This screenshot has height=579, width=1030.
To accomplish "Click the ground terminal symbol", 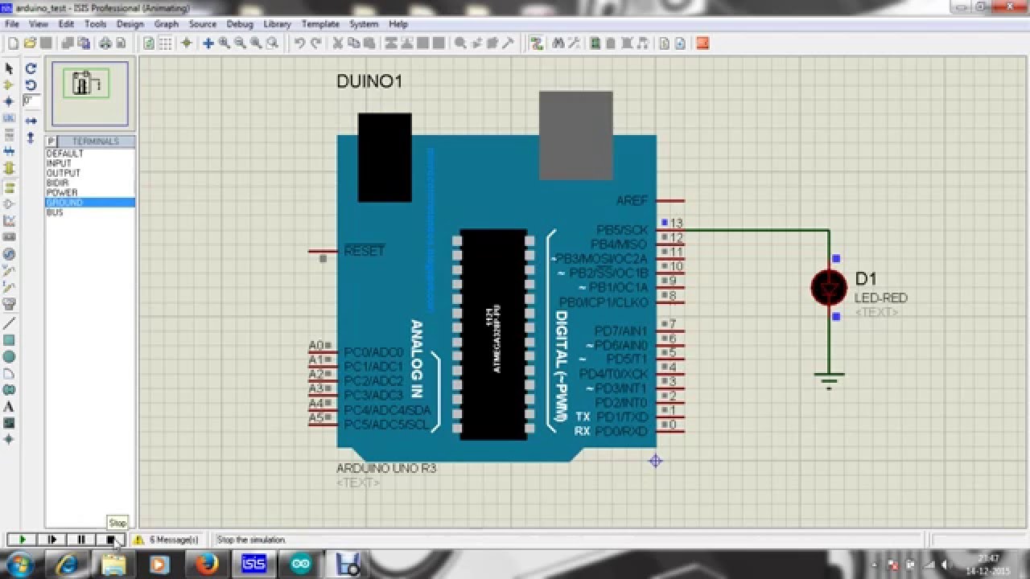I will (829, 380).
